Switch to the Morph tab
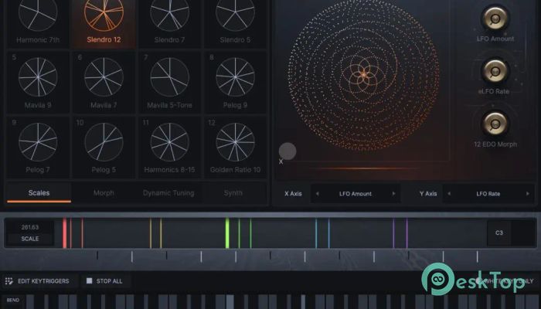 (104, 193)
